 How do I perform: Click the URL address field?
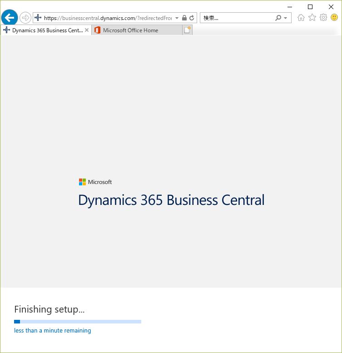coord(108,18)
